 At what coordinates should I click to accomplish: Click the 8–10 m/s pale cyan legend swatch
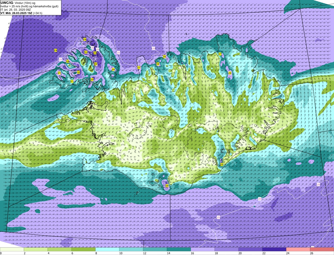(x=108, y=249)
